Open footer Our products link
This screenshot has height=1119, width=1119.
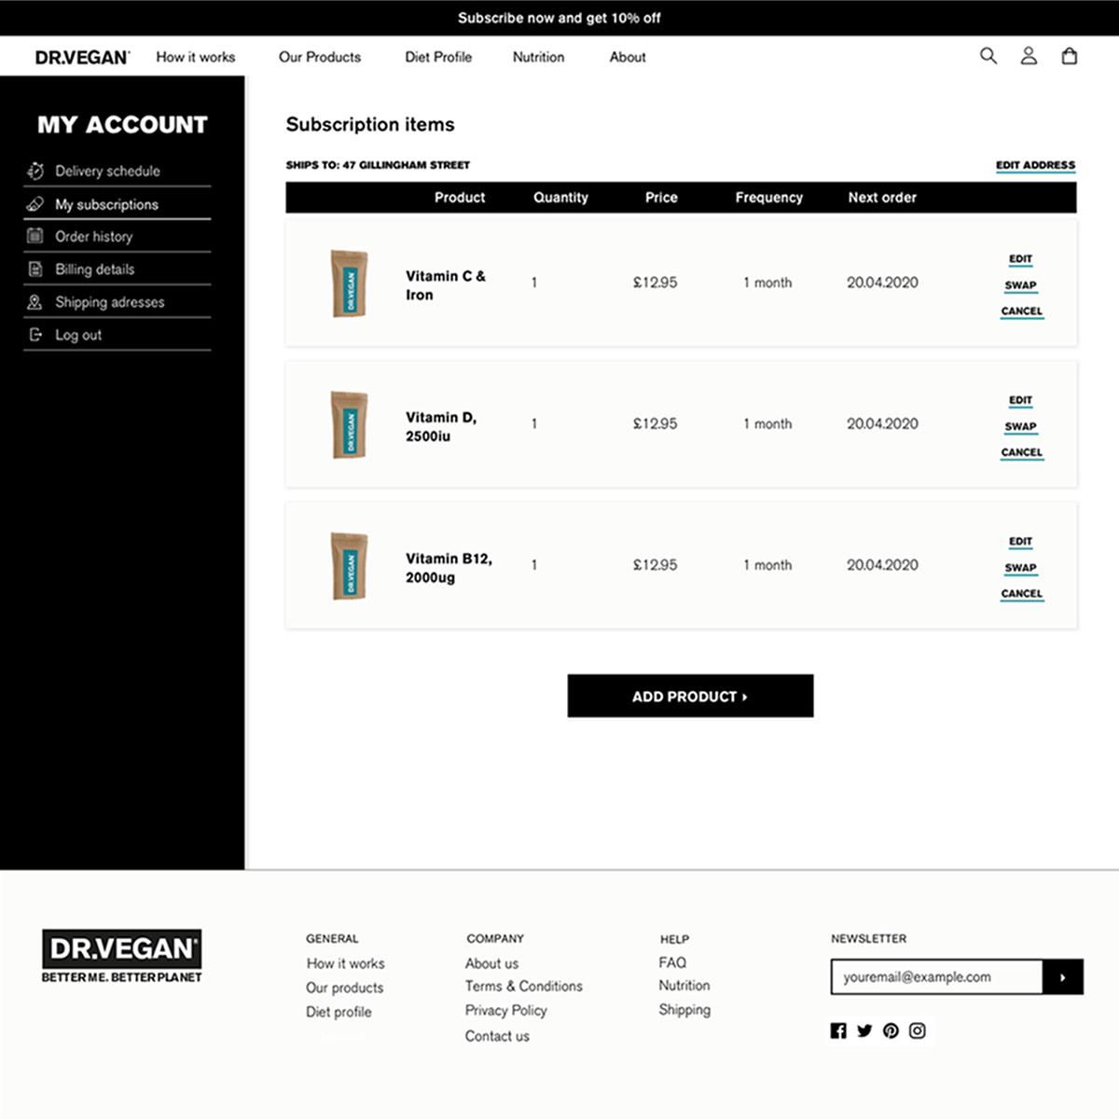tap(344, 988)
